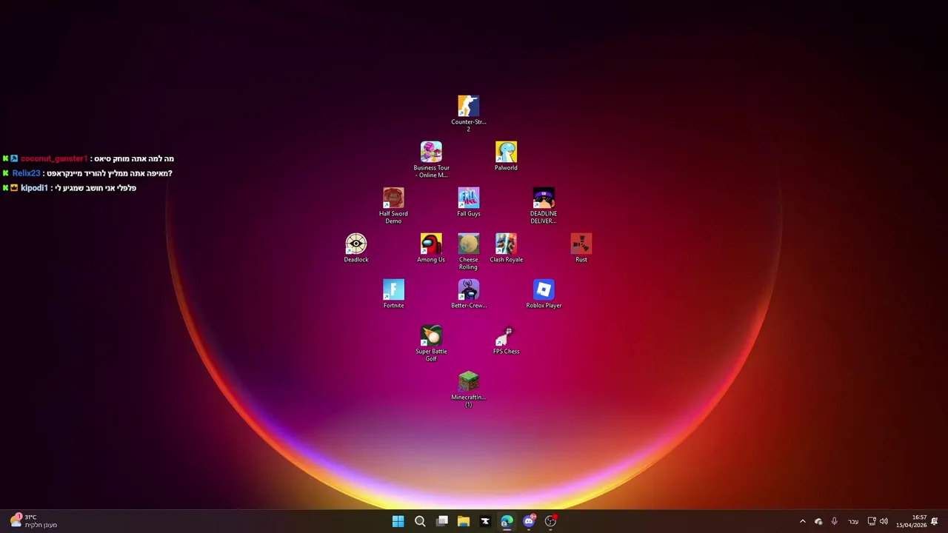Select the Cheese Rolling desktop icon
948x533 pixels.
[468, 251]
